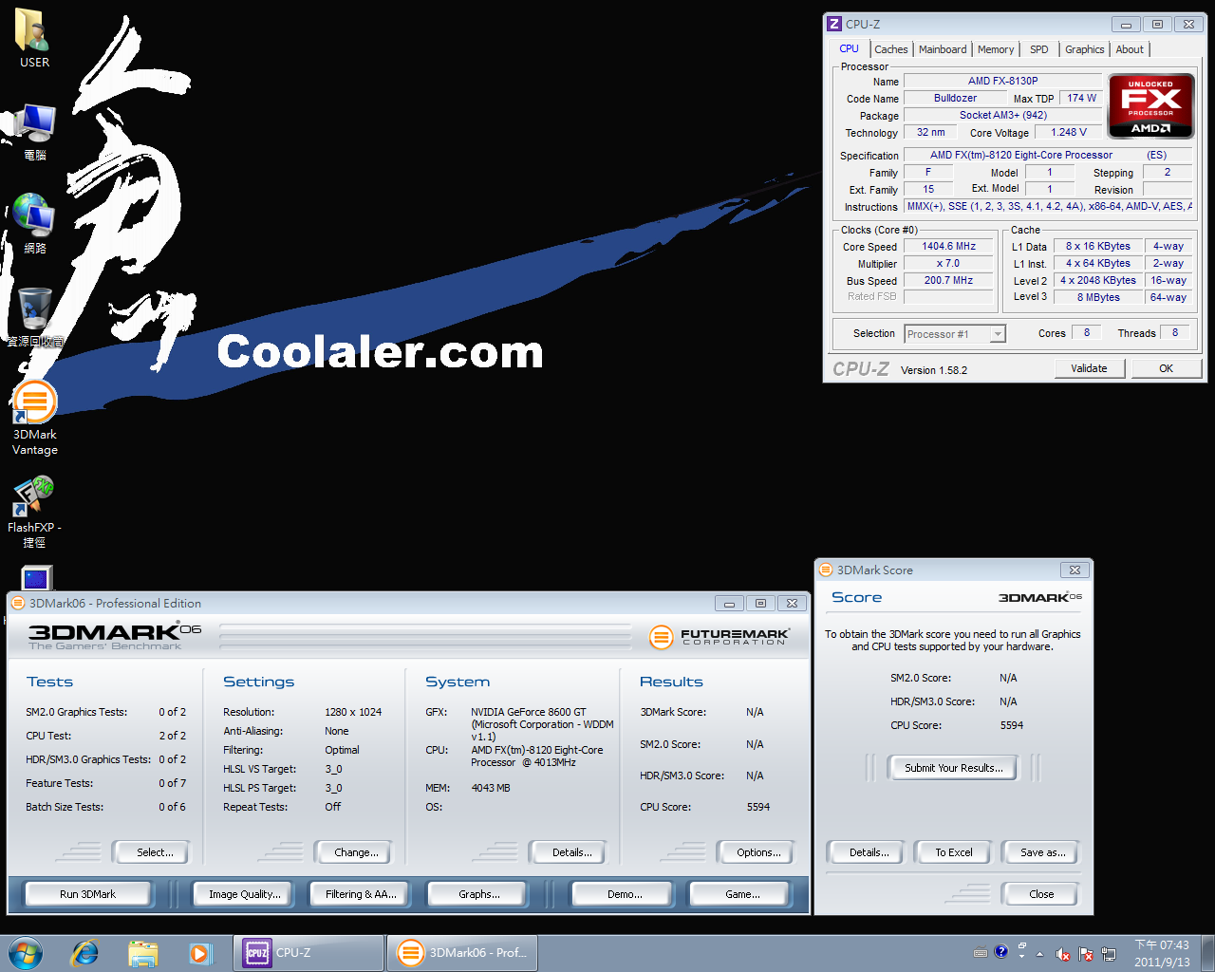This screenshot has width=1215, height=972.
Task: Click the keyboard input method tray icon
Action: [x=981, y=953]
